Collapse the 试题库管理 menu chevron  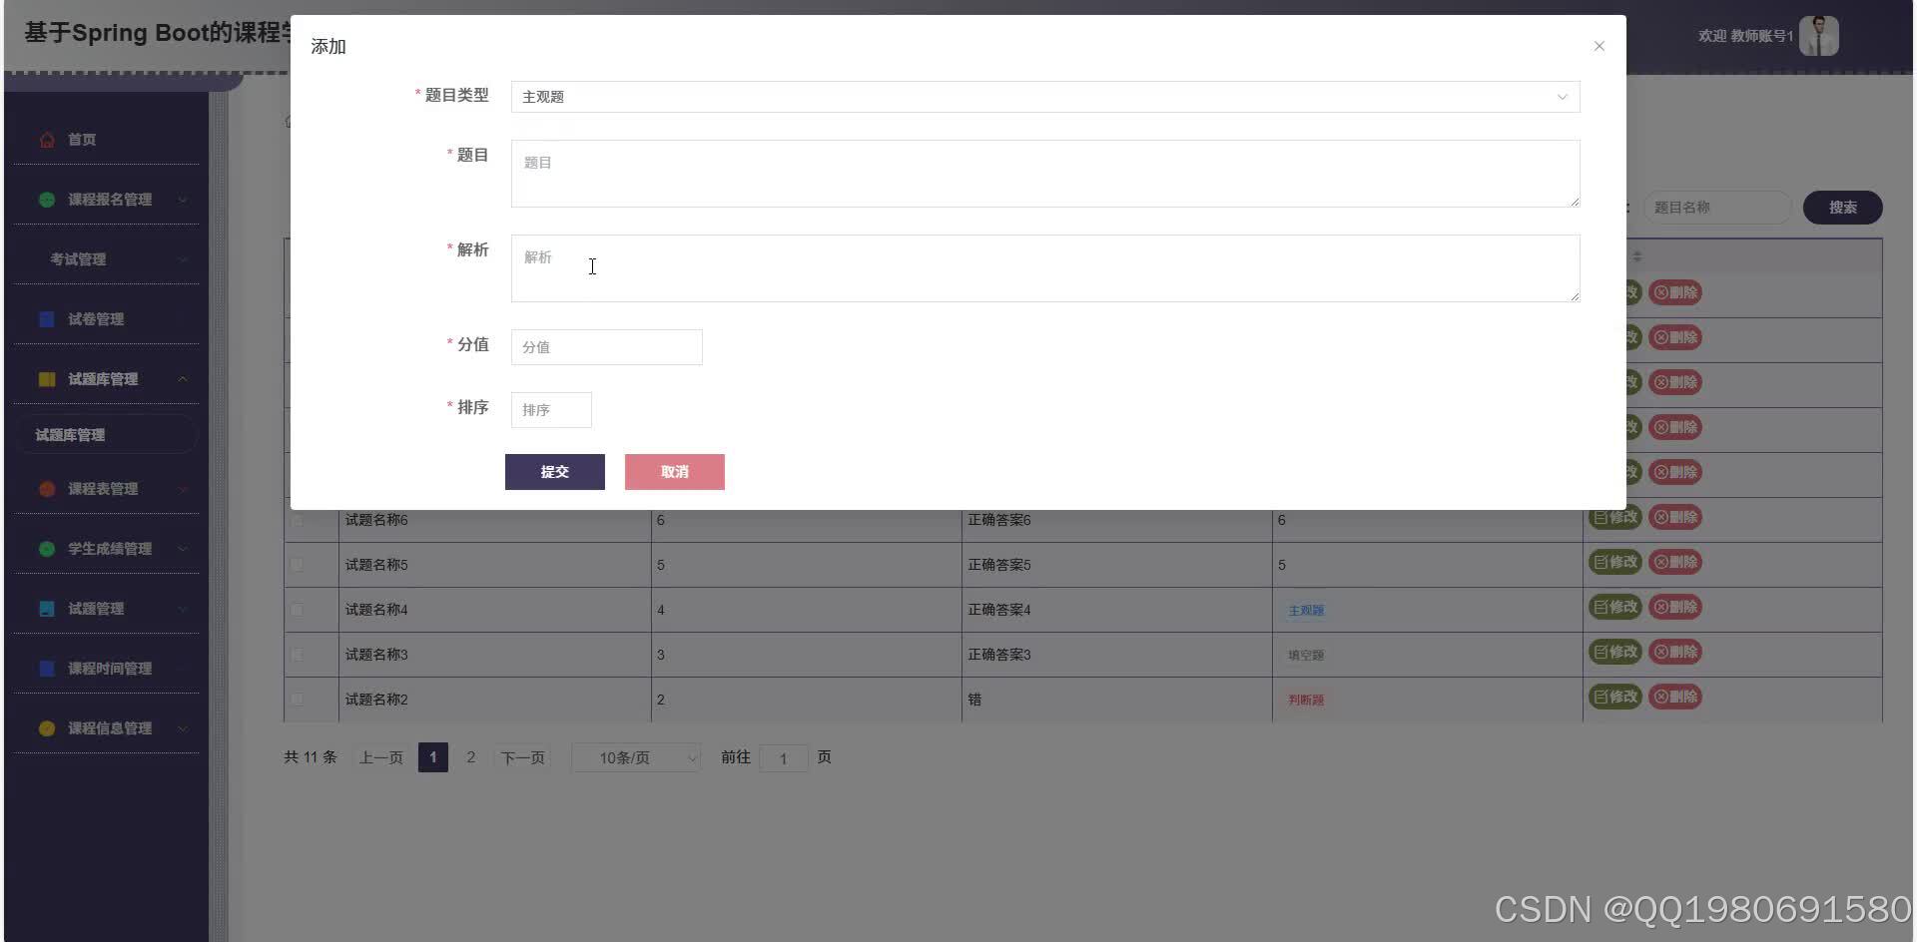pos(183,379)
